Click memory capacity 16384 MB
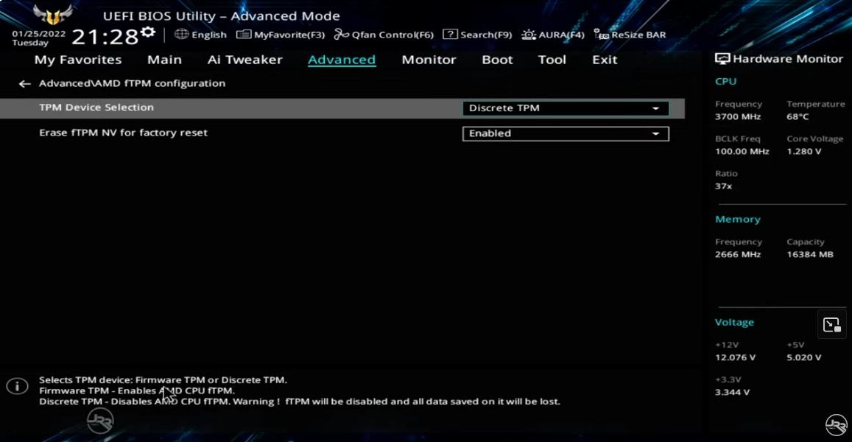Viewport: 852px width, 442px height. (809, 254)
